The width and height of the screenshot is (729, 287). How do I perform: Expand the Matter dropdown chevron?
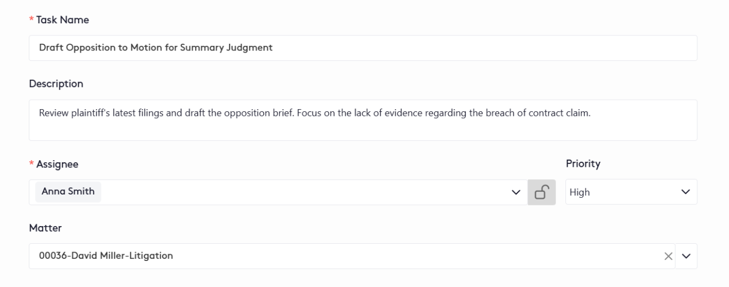[687, 256]
